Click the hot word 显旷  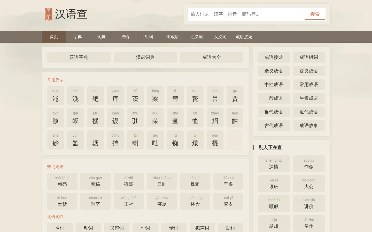[x=162, y=181]
